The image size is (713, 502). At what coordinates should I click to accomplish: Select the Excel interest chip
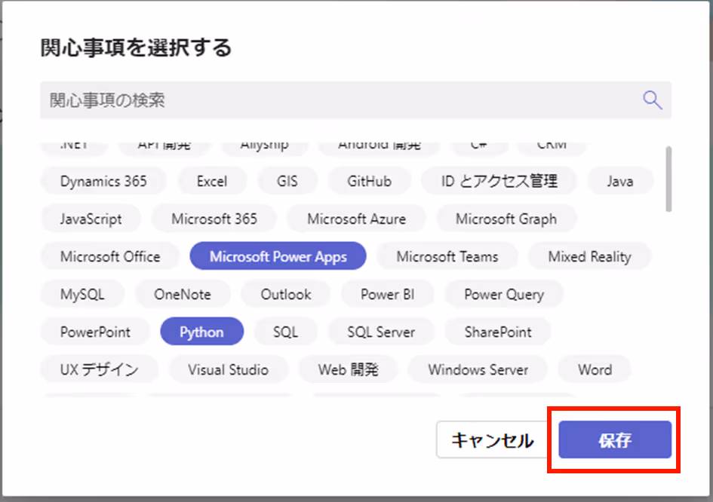click(x=211, y=181)
